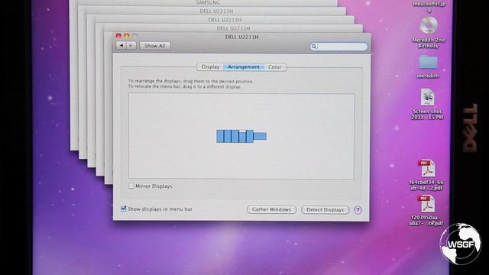The width and height of the screenshot is (489, 275).
Task: Open the Screen shot 2011 file icon
Action: [x=427, y=97]
